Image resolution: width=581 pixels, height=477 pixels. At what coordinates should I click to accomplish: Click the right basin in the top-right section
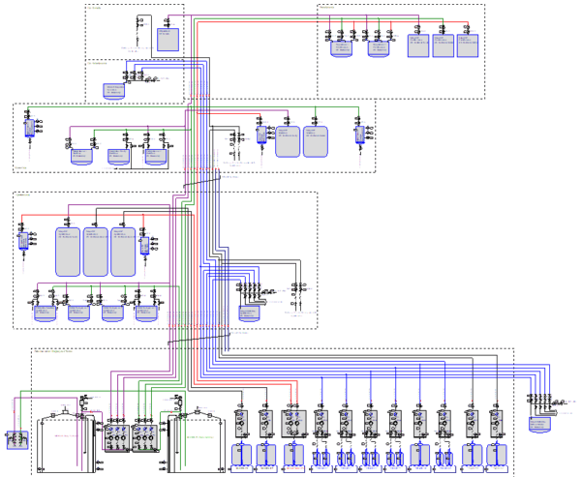(379, 49)
